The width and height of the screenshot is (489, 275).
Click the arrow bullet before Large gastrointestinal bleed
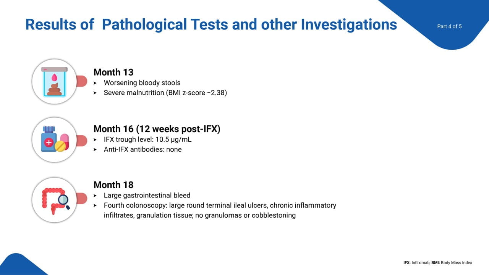tap(96, 196)
